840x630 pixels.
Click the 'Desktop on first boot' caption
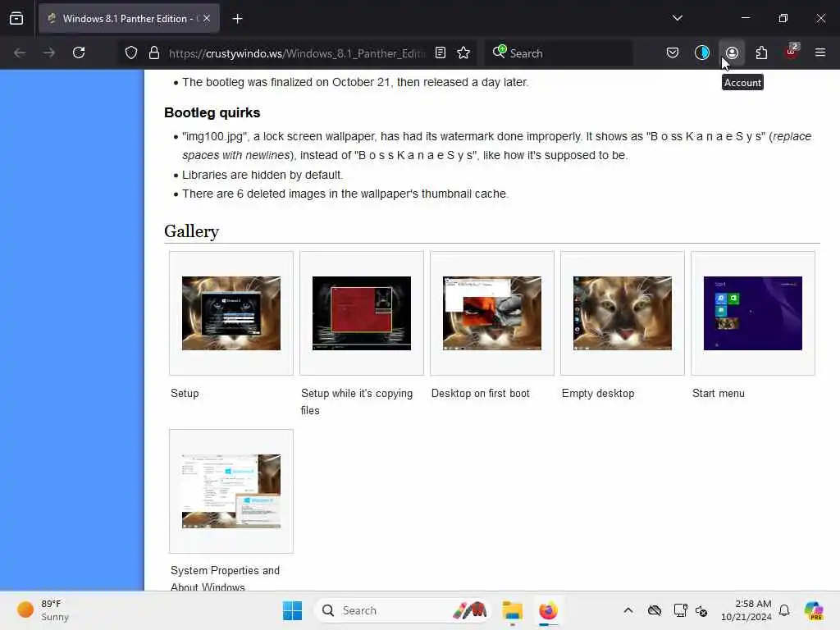pos(481,393)
